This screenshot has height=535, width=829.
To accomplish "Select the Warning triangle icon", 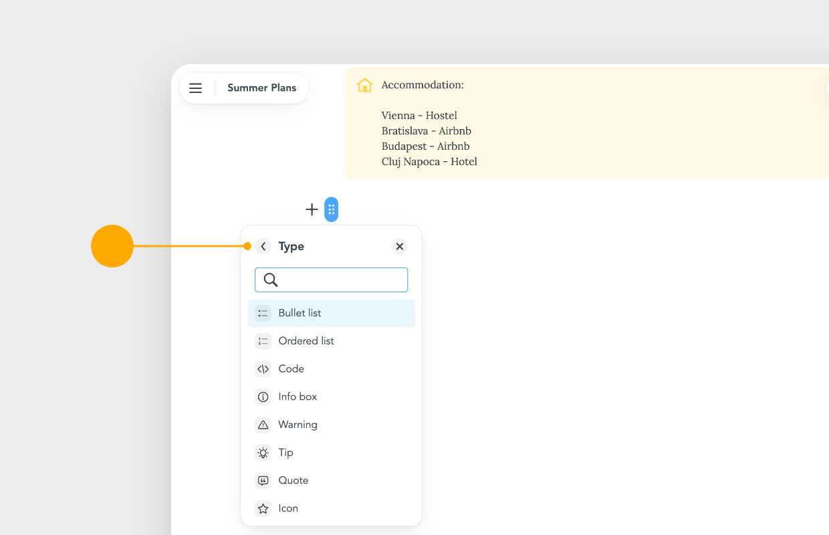I will click(x=263, y=425).
